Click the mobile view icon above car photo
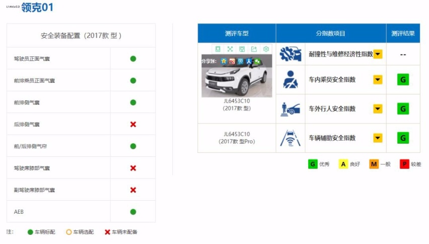 218,49
